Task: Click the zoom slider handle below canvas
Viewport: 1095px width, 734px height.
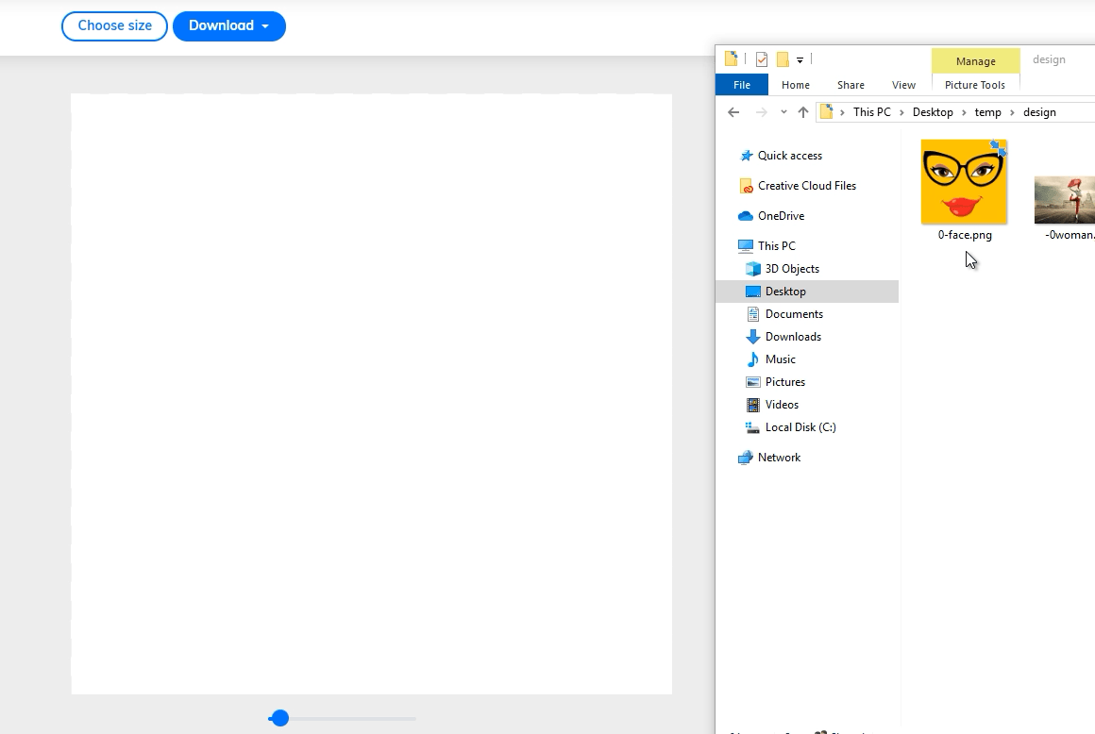Action: pyautogui.click(x=279, y=718)
